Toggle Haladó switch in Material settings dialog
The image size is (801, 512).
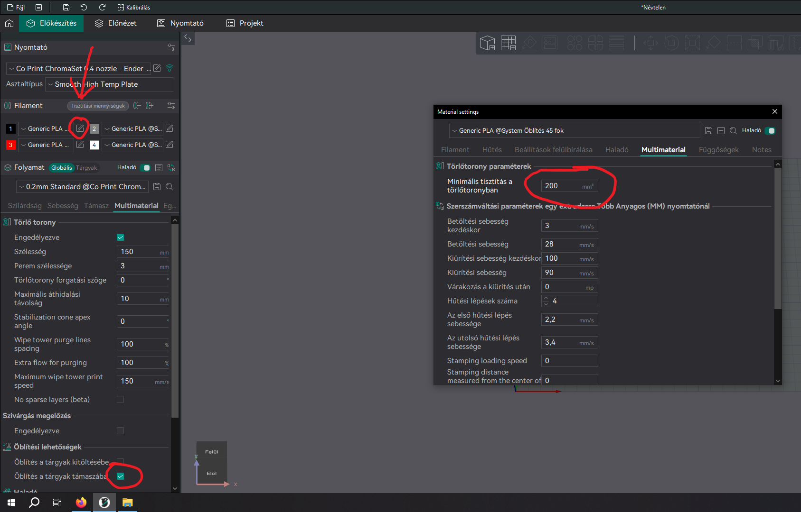(770, 131)
